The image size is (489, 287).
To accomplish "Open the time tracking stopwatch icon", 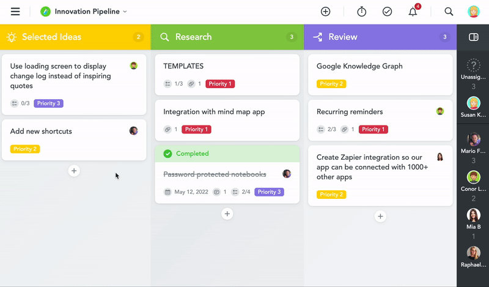I will click(x=361, y=12).
